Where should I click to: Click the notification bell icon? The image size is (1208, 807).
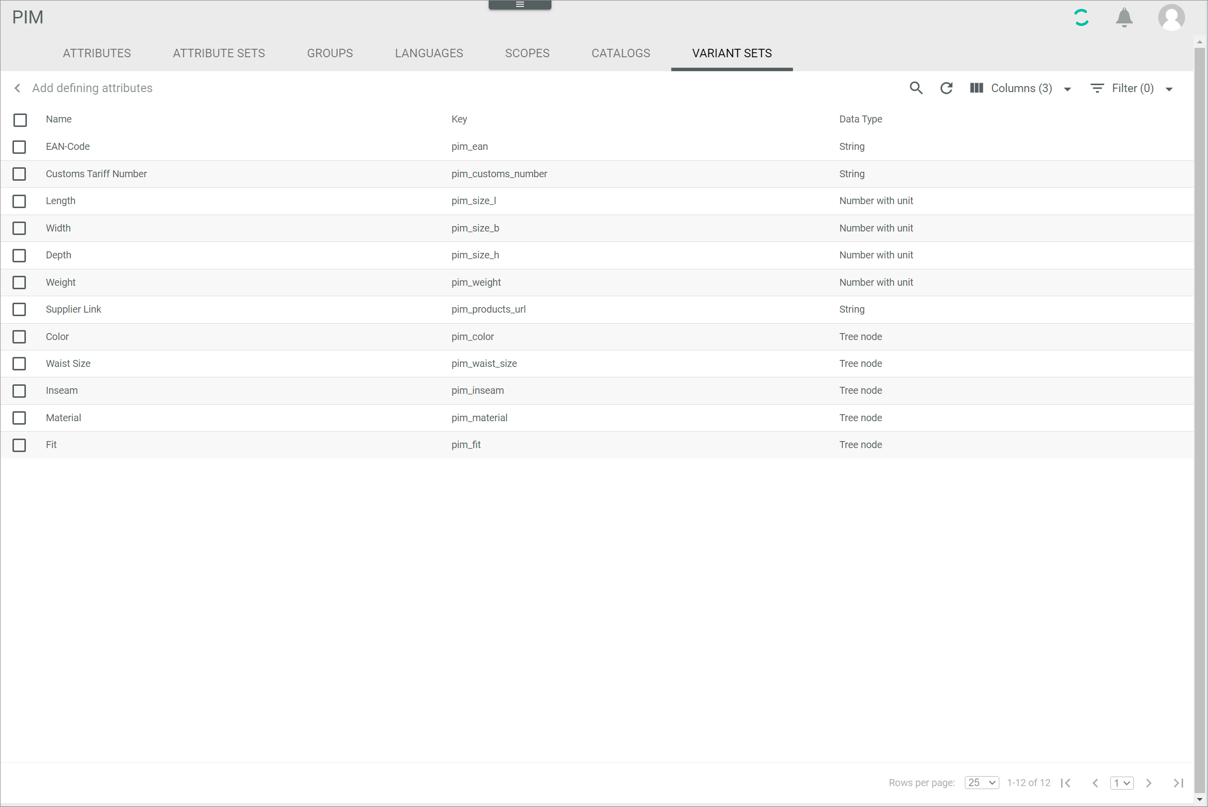click(x=1125, y=17)
